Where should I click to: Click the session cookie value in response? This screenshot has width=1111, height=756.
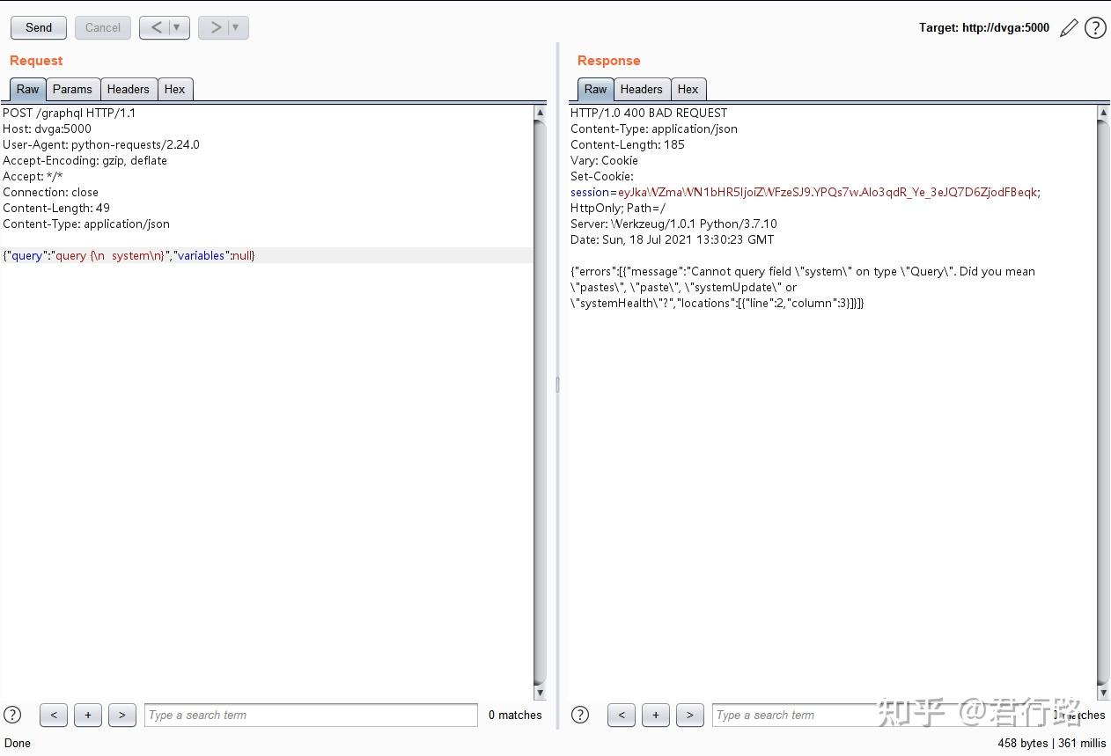click(828, 192)
